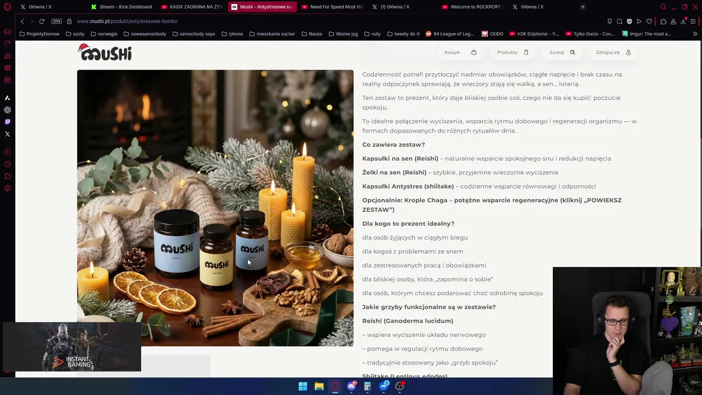Image resolution: width=702 pixels, height=395 pixels.
Task: Open mieszkania suchar bookmarks folder
Action: pyautogui.click(x=272, y=33)
